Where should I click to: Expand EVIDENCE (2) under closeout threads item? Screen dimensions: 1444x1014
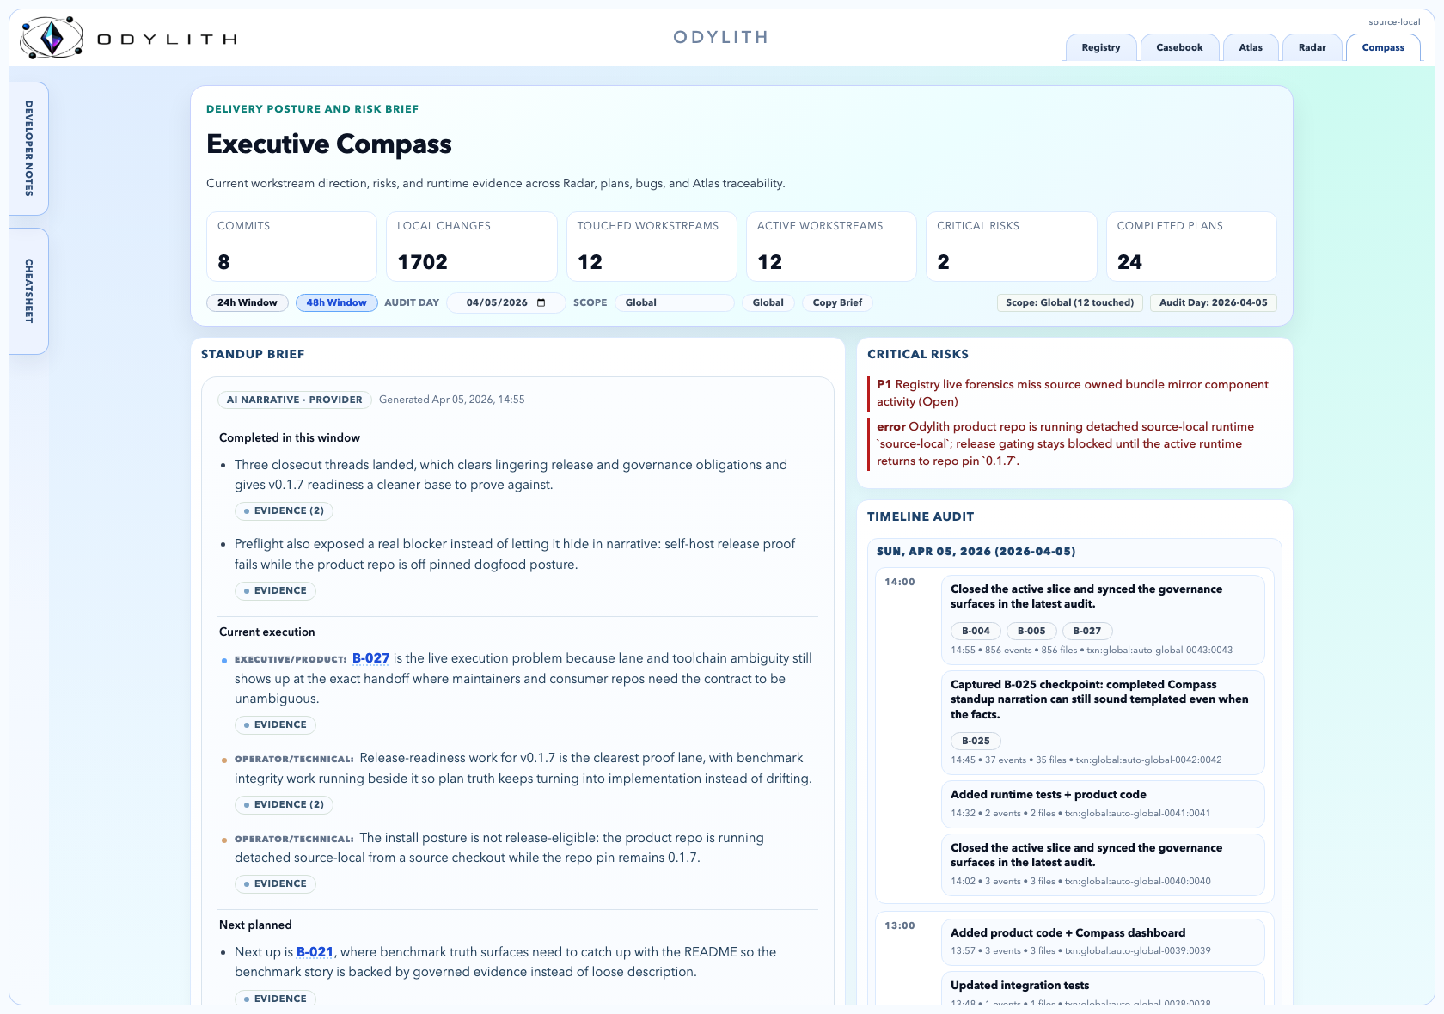tap(284, 510)
